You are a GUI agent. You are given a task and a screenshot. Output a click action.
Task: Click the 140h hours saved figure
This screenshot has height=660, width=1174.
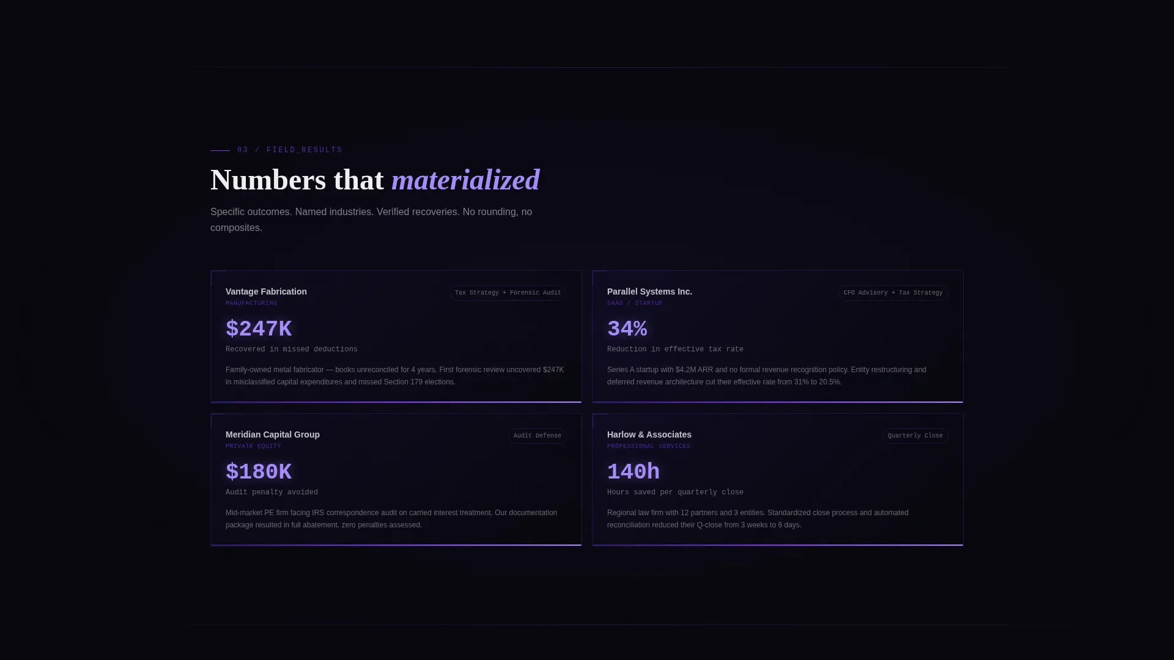coord(633,472)
